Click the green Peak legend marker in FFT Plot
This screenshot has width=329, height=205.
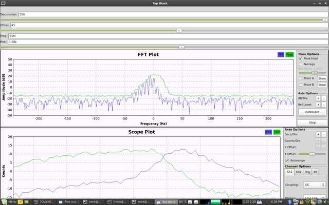click(x=289, y=54)
